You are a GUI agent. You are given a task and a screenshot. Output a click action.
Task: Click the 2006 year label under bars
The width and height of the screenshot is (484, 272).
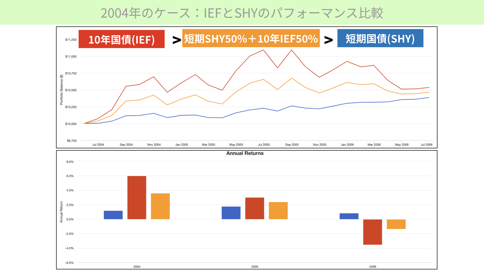pos(373,267)
